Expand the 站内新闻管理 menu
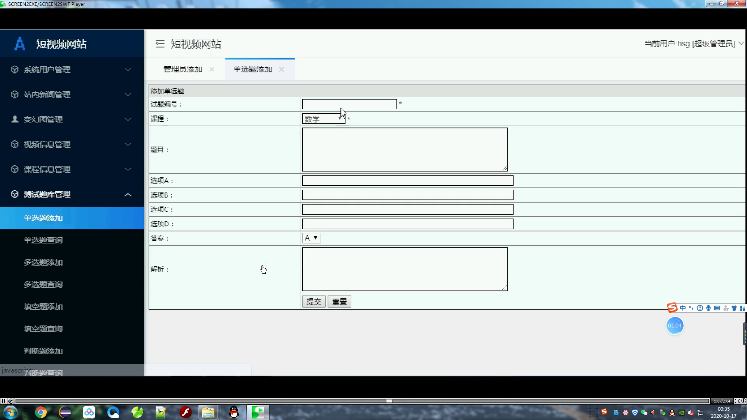This screenshot has height=420, width=747. pyautogui.click(x=72, y=94)
